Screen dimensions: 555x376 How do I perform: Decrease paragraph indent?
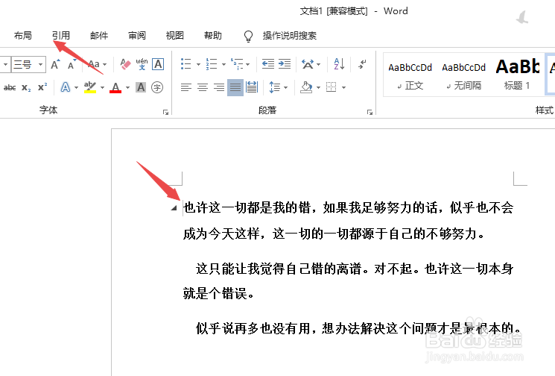pyautogui.click(x=268, y=64)
